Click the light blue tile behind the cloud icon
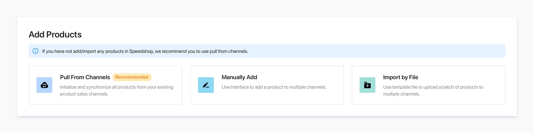The height and width of the screenshot is (133, 534). point(44,85)
